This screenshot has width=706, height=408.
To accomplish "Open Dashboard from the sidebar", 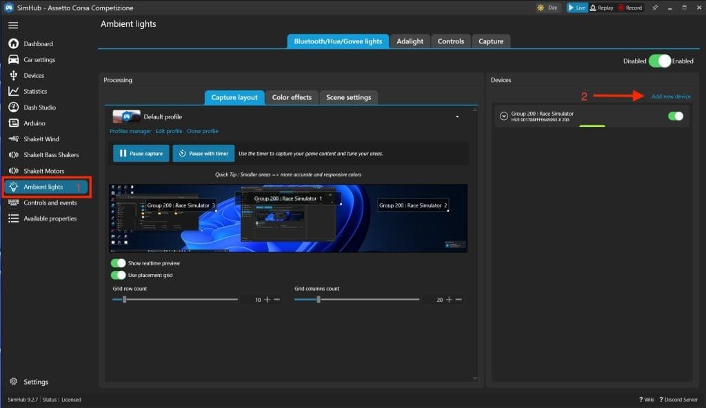I will [x=38, y=44].
